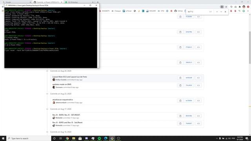
Task: Close the browser find-in-page bar
Action: pyautogui.click(x=225, y=12)
